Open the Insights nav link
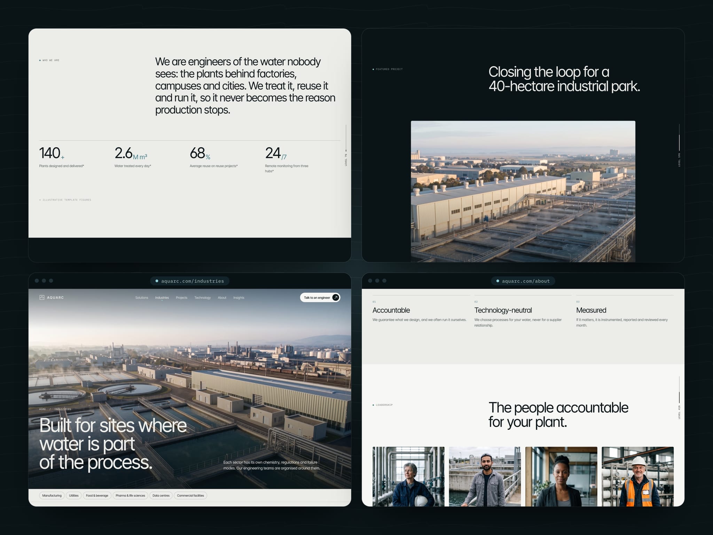 click(239, 298)
